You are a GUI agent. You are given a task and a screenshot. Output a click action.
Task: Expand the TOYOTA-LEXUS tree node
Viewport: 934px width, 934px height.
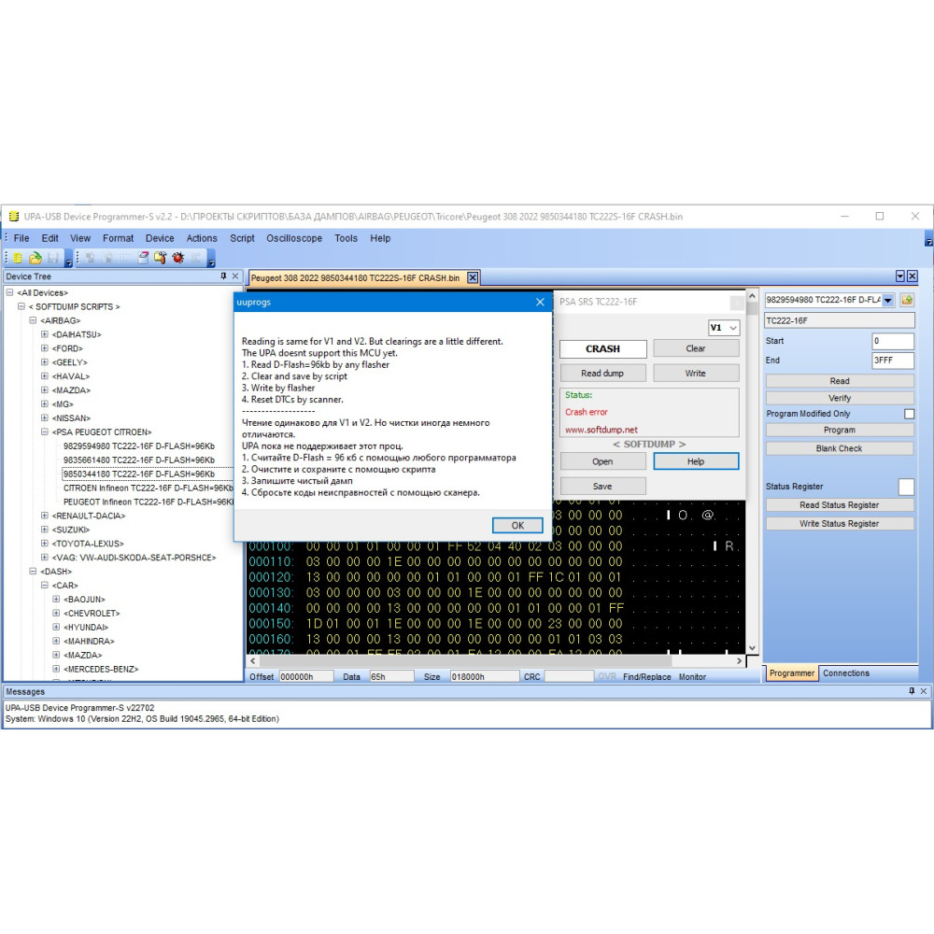click(45, 544)
